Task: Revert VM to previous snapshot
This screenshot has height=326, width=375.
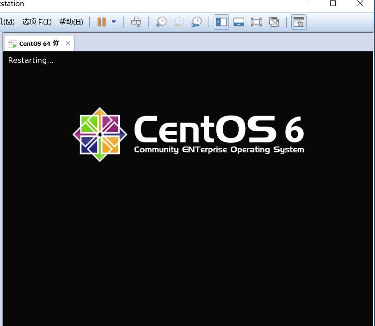Action: click(179, 22)
